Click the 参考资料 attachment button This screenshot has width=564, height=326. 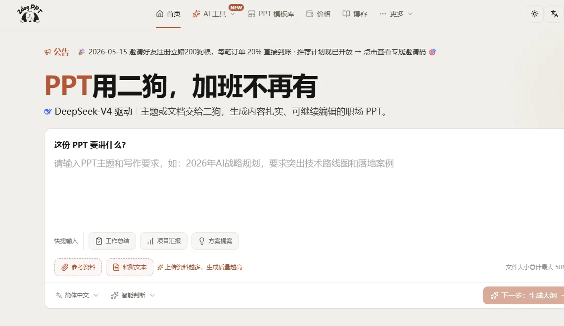coord(78,267)
